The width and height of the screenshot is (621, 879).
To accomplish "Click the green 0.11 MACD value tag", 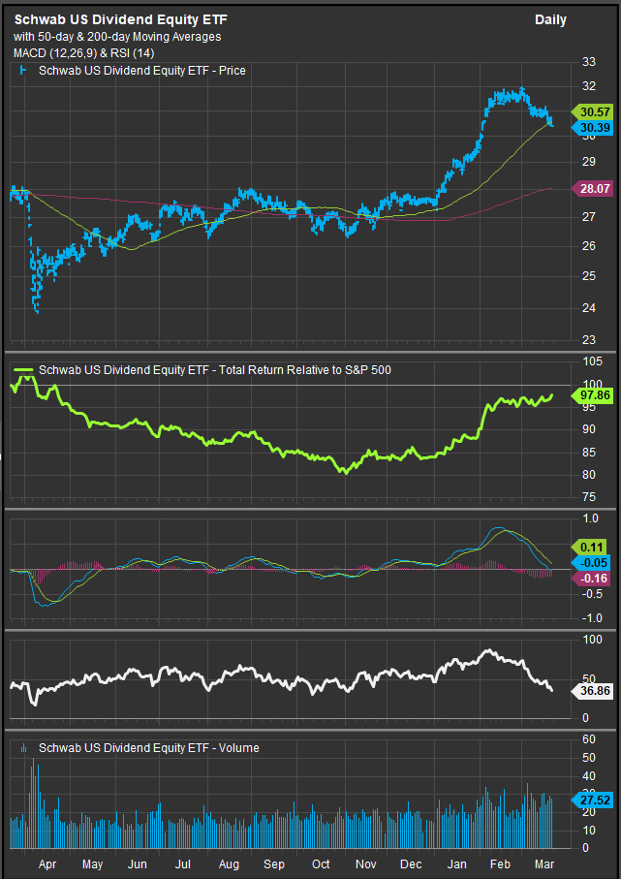I will pyautogui.click(x=590, y=547).
